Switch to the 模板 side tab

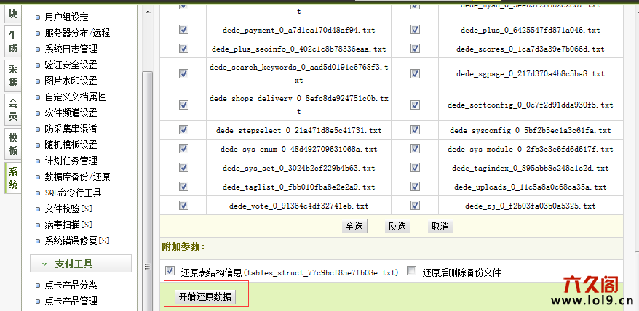pos(13,144)
